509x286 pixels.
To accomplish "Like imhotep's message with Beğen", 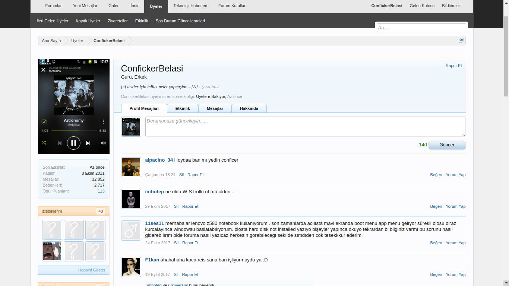I will [436, 206].
